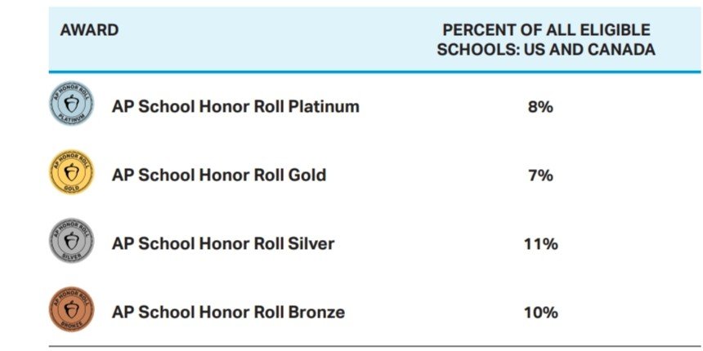The width and height of the screenshot is (703, 351).
Task: Click the Platinum AP Honor Roll badge
Action: [x=71, y=107]
